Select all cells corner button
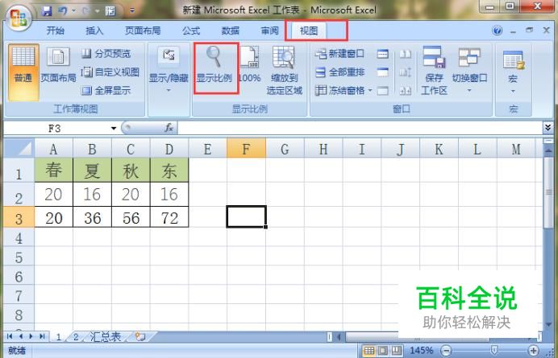 19,148
